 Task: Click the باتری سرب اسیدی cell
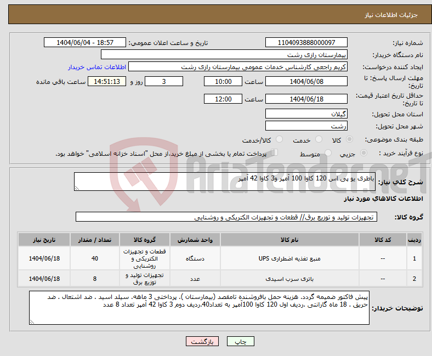click(x=289, y=279)
